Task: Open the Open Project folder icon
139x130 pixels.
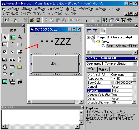Action: tap(32, 20)
